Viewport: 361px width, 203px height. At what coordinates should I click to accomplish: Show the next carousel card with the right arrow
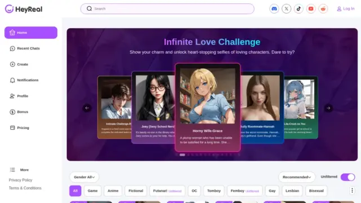tap(328, 108)
